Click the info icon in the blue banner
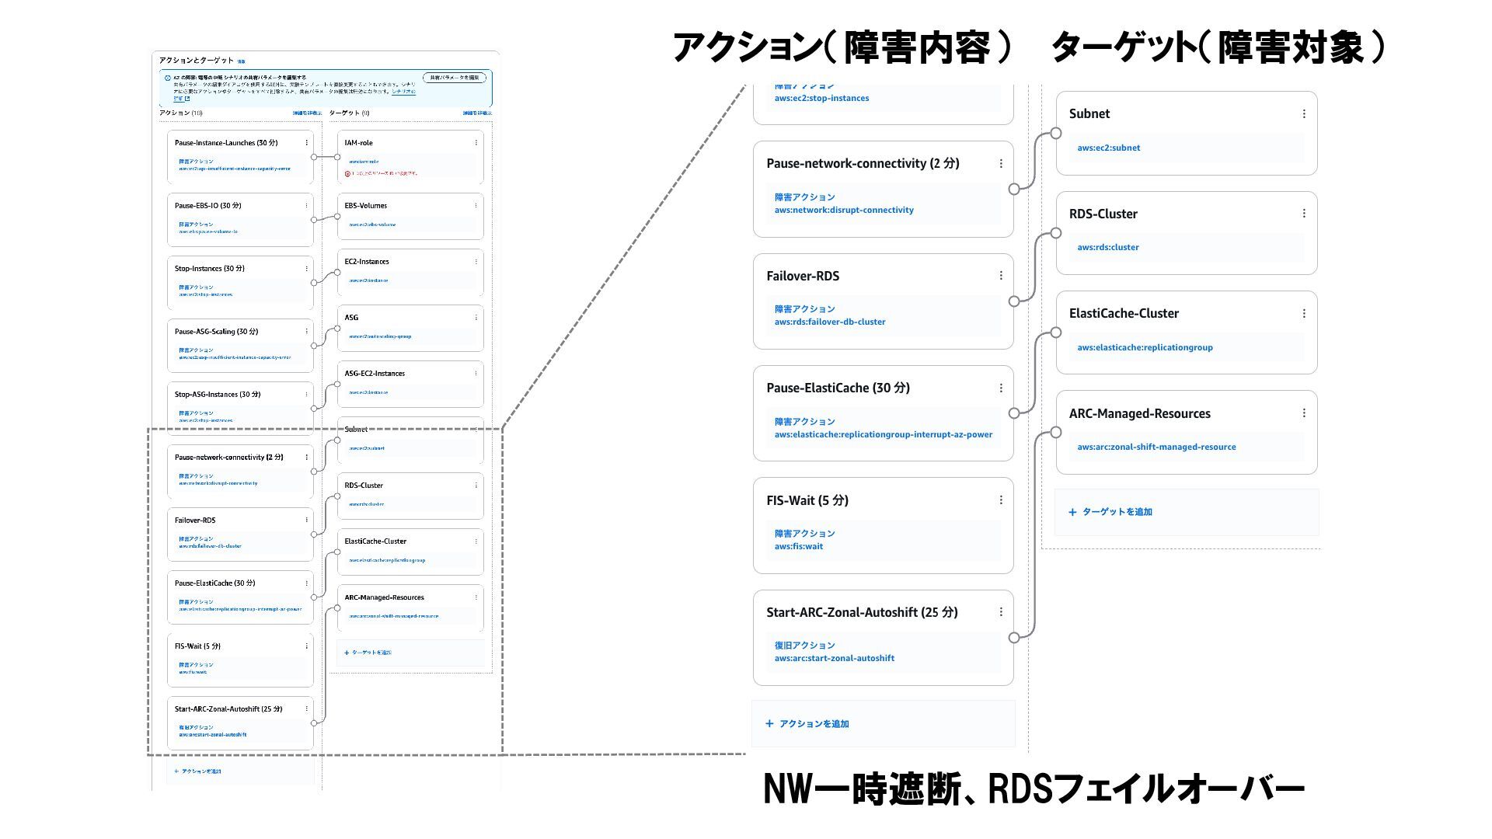The image size is (1492, 839). pyautogui.click(x=167, y=78)
